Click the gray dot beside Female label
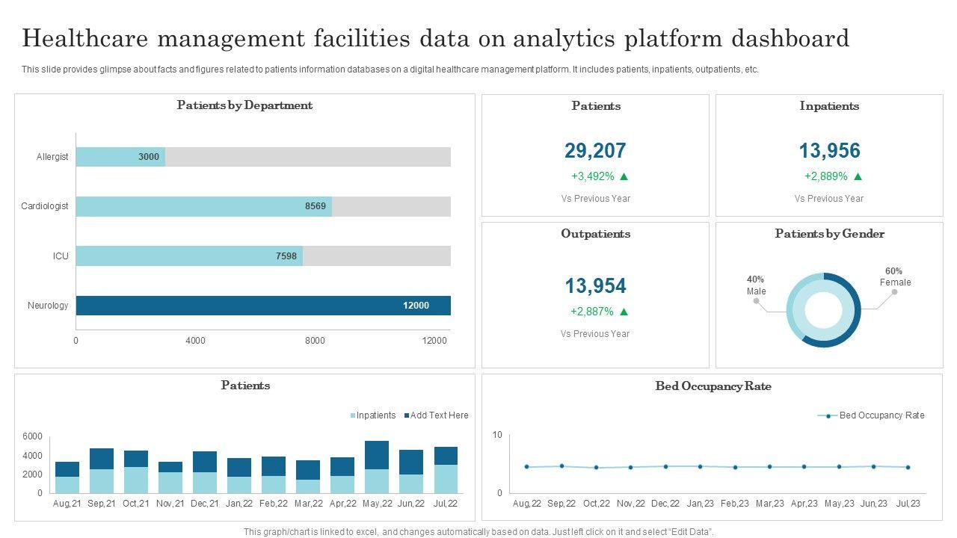957x538 pixels. coord(894,292)
